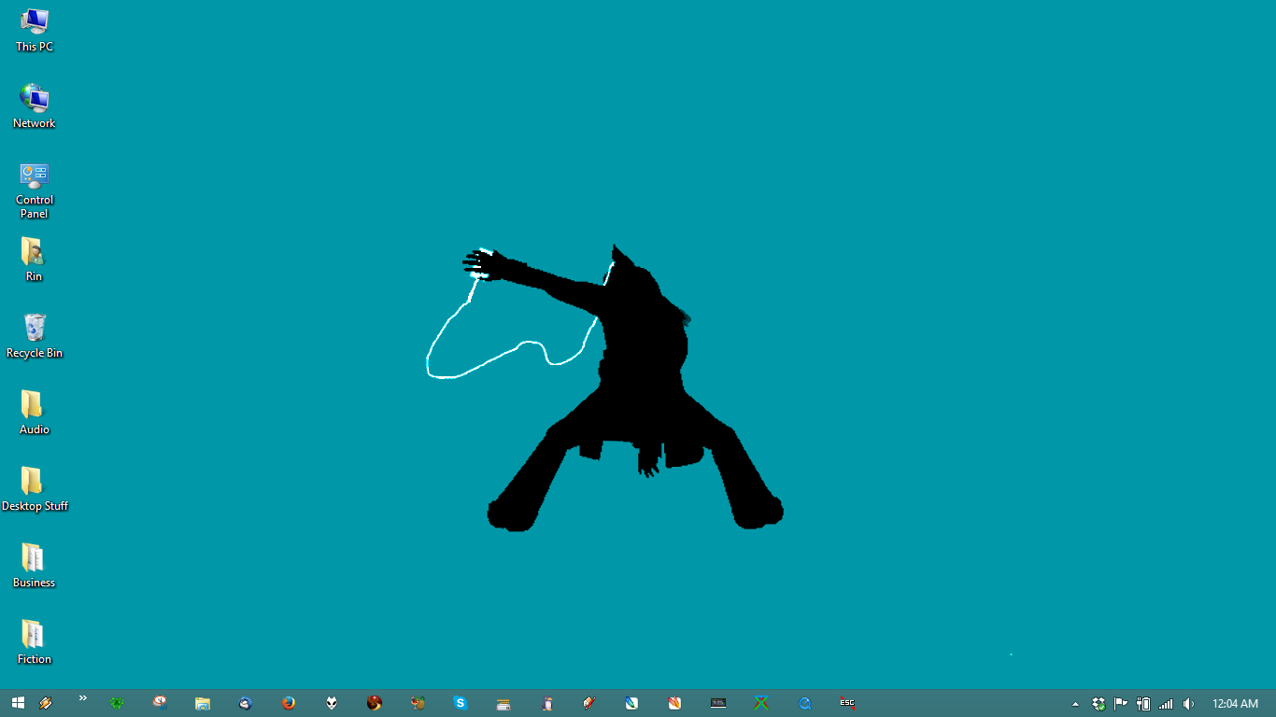Click the battery power tray icon
Image resolution: width=1276 pixels, height=717 pixels.
(1143, 704)
